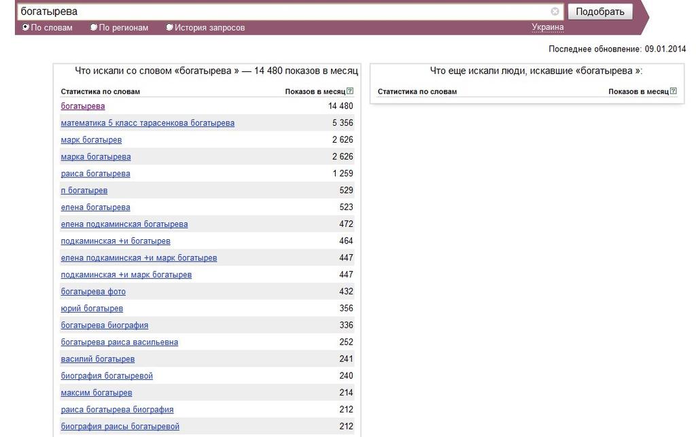Open the 'юрий богатырев' link
Viewport: 696px width, 437px height.
point(92,309)
